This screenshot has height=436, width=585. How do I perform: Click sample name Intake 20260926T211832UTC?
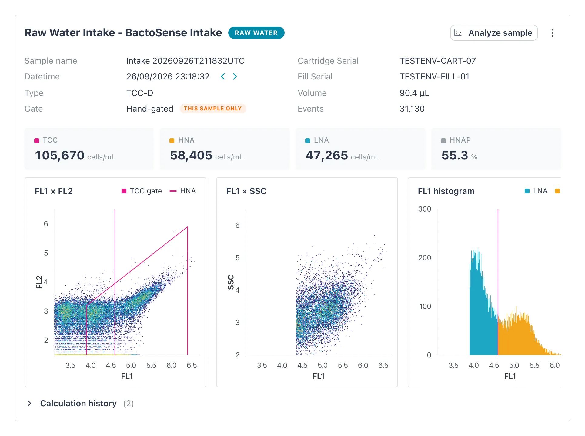185,61
